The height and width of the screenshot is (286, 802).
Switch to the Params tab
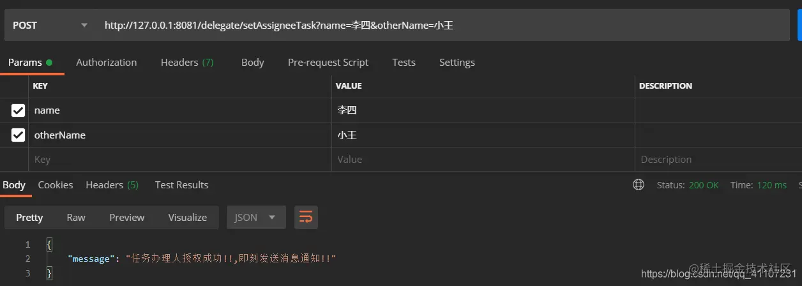[x=30, y=63]
